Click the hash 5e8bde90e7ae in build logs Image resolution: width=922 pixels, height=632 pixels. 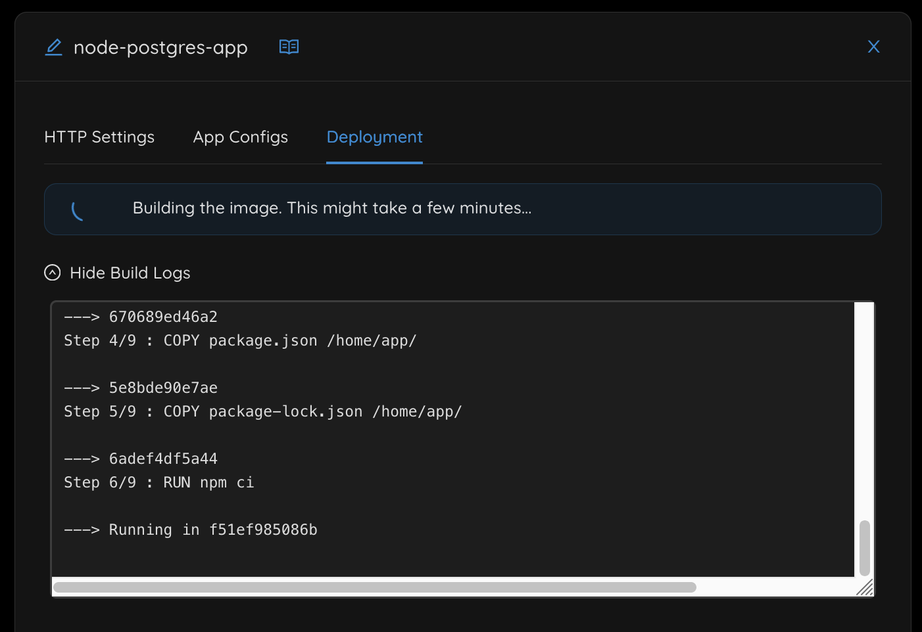coord(162,388)
